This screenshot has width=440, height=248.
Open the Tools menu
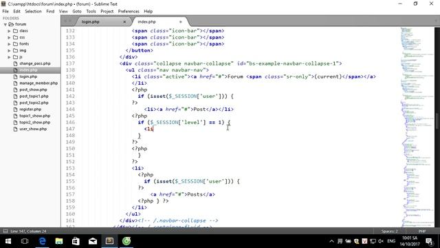91,12
